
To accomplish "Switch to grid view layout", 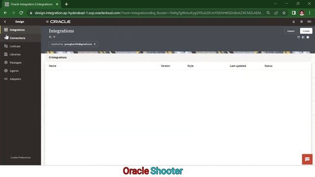I will [x=308, y=37].
